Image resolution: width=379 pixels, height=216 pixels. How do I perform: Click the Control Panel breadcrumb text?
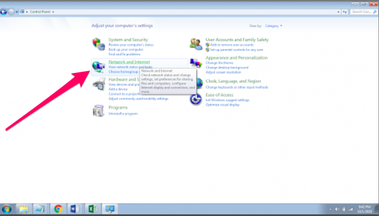(40, 12)
